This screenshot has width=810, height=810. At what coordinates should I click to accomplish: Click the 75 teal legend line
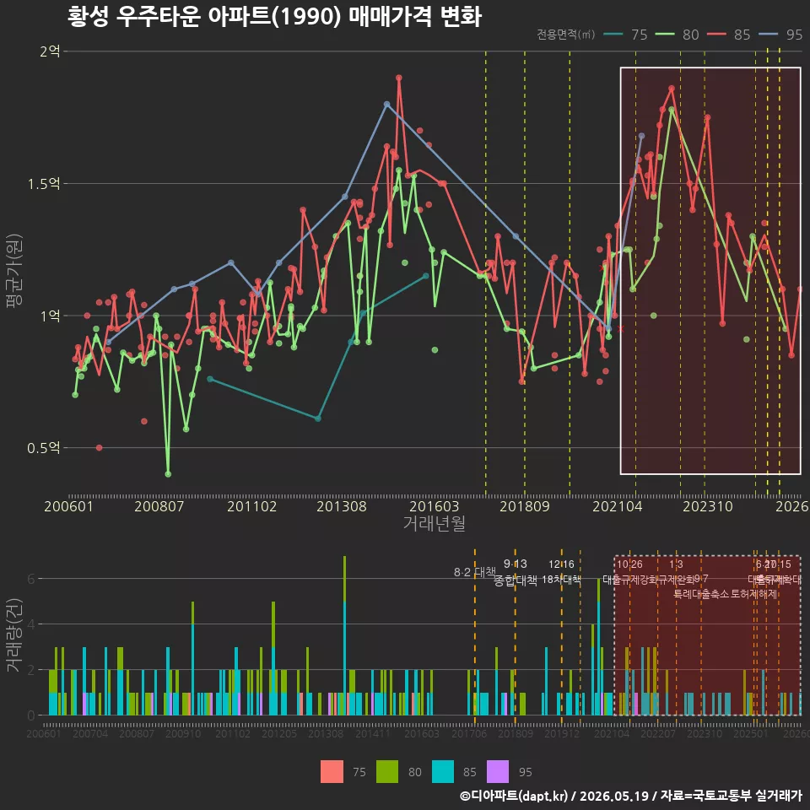point(613,35)
